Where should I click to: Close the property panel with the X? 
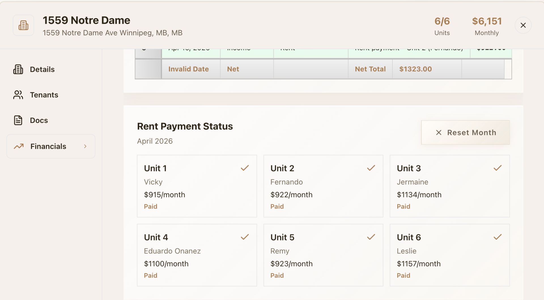pyautogui.click(x=523, y=25)
